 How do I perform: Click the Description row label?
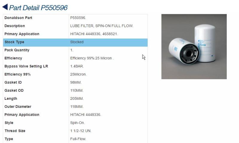[15, 26]
